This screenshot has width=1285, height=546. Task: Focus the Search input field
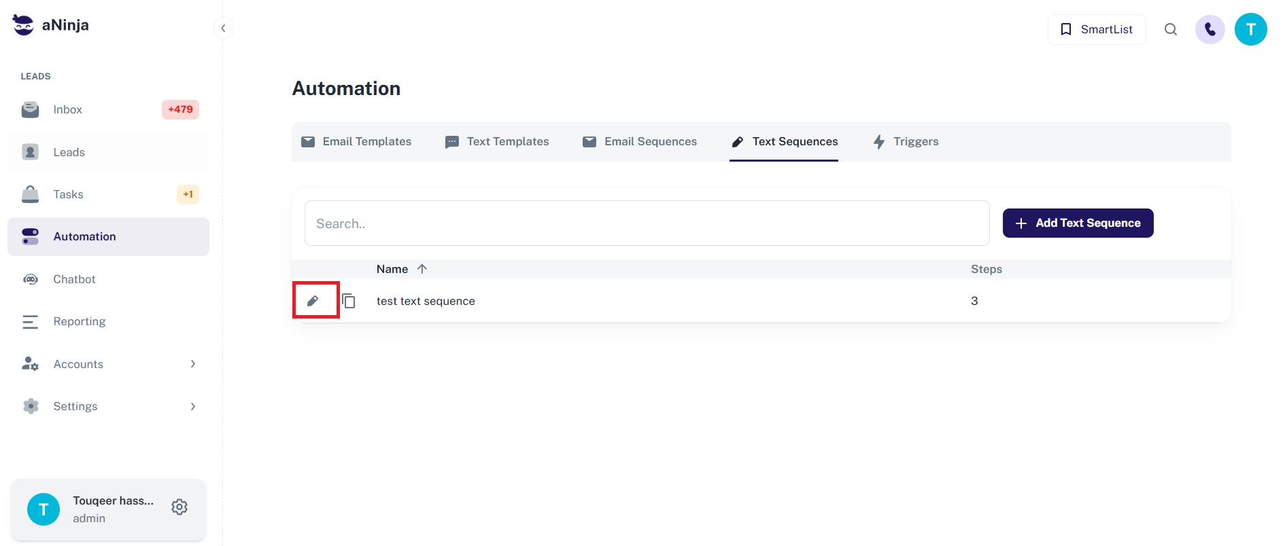pos(646,223)
